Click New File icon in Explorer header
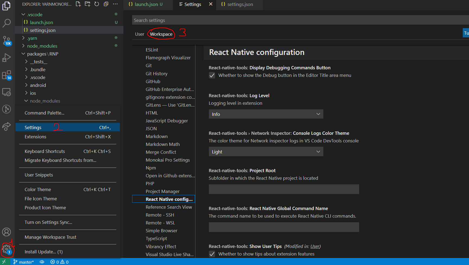 [x=78, y=4]
